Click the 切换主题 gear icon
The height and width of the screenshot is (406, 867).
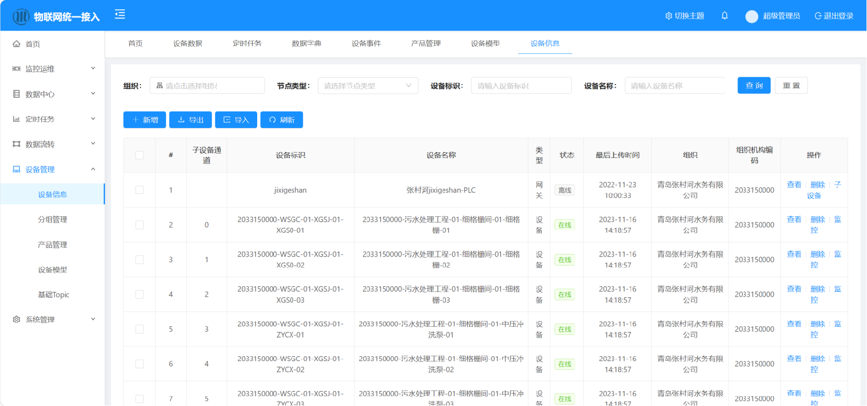[x=668, y=16]
